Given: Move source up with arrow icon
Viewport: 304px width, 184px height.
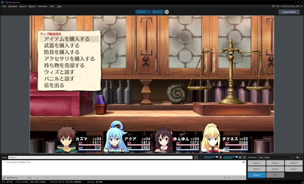Looking at the screenshot, I should (x=244, y=178).
